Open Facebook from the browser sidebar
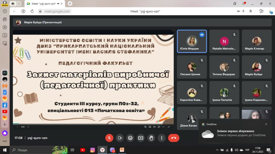The width and height of the screenshot is (275, 154). pyautogui.click(x=5, y=105)
